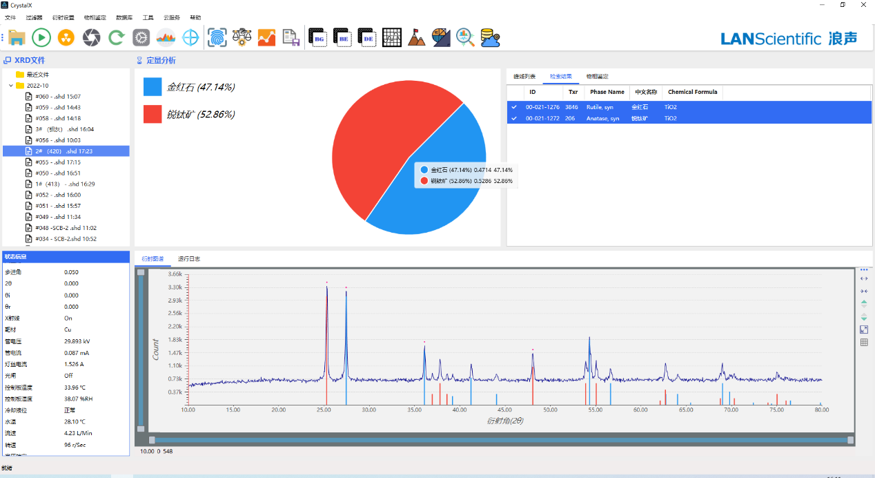Screen dimensions: 875x478
Task: Click the yellow radiation X-ray icon
Action: click(x=66, y=38)
